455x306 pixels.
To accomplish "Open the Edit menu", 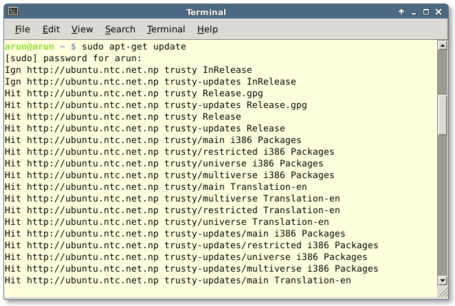I will click(51, 29).
